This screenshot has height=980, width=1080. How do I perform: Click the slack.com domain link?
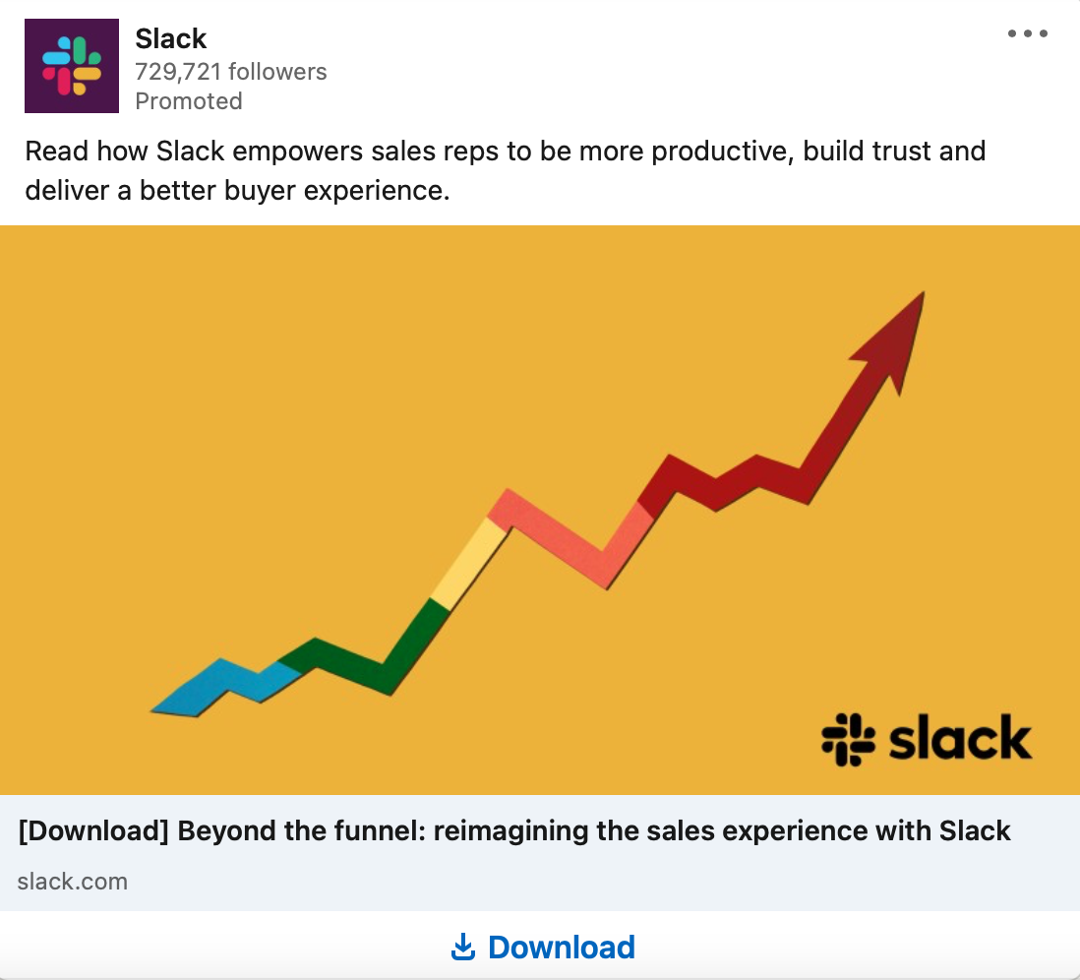click(73, 882)
